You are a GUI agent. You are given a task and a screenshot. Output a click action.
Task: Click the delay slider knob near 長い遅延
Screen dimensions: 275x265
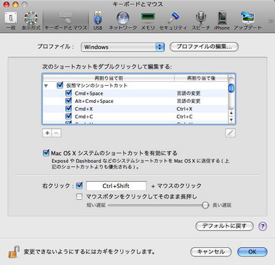coord(206,205)
